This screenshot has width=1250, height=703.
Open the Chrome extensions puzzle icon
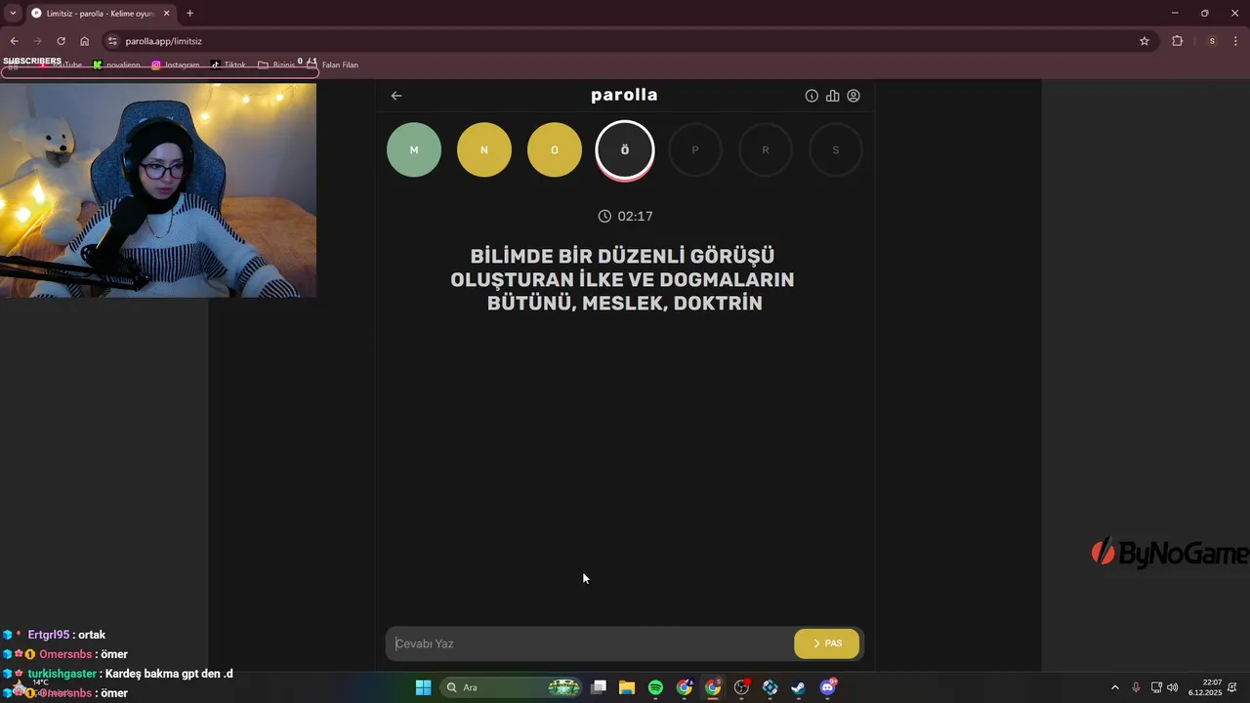click(x=1177, y=41)
